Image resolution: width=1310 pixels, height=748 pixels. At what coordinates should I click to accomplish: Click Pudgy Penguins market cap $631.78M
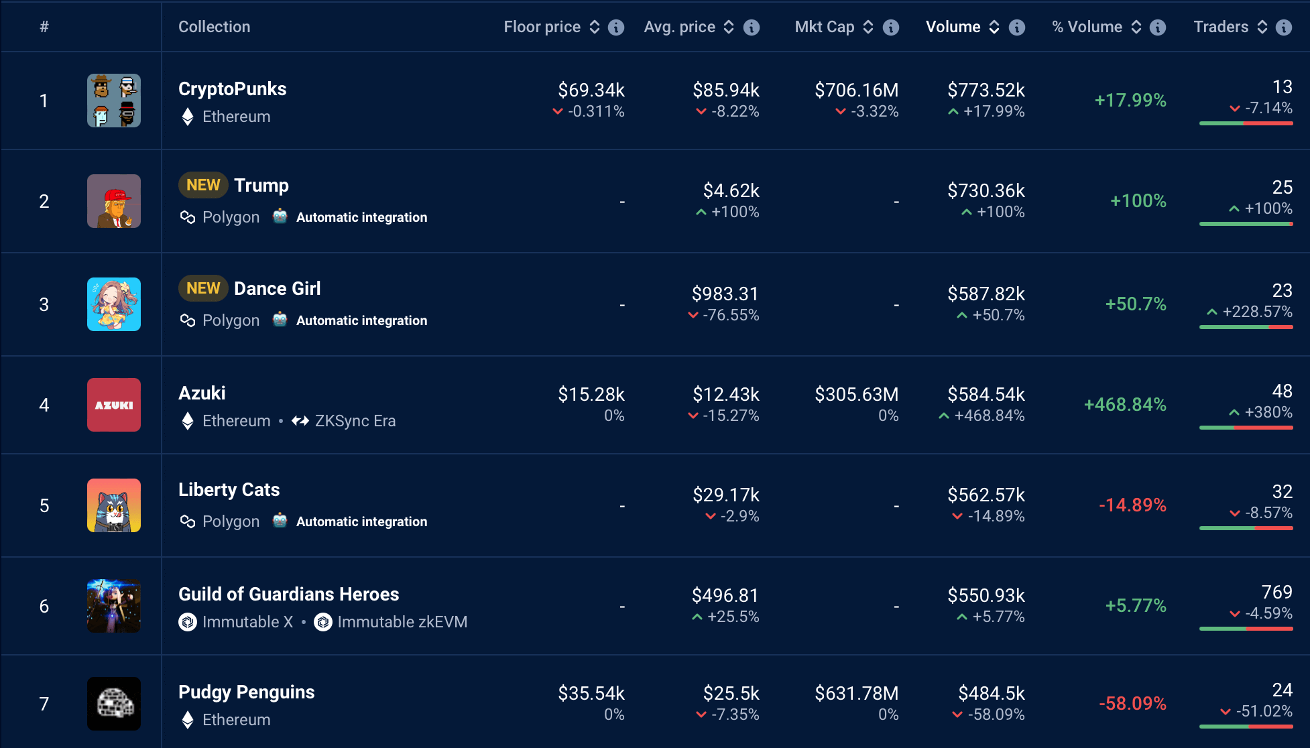tap(857, 693)
